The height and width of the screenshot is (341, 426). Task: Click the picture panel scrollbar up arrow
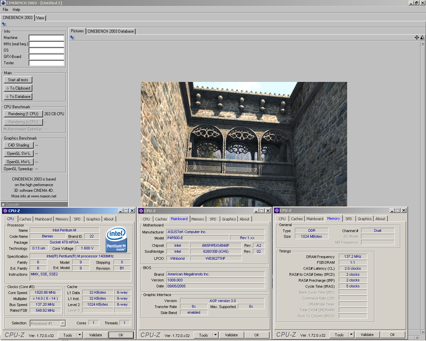(x=423, y=43)
